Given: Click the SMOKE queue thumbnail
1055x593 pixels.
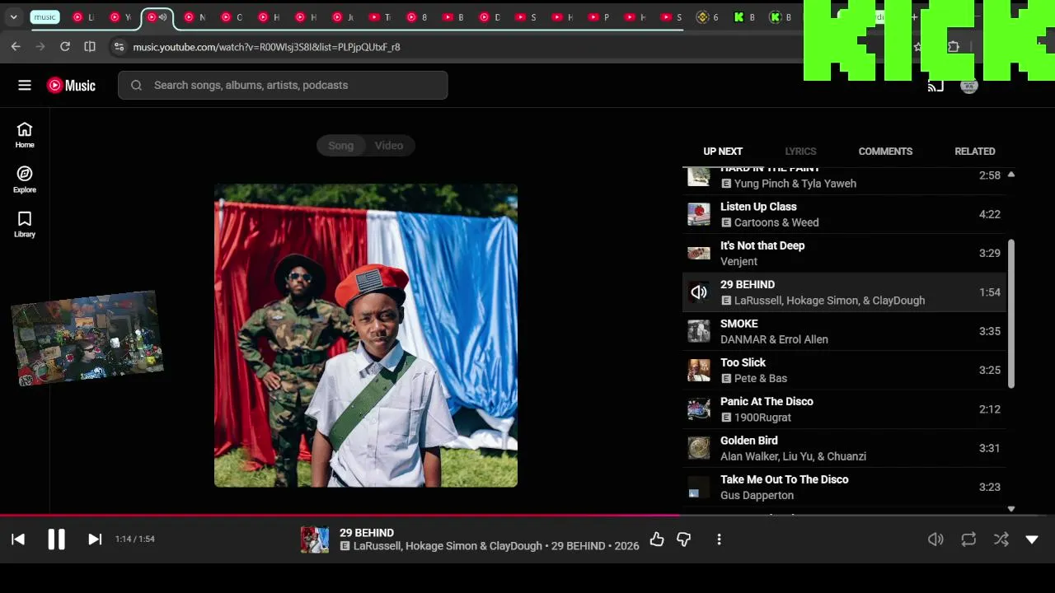Looking at the screenshot, I should coord(699,331).
